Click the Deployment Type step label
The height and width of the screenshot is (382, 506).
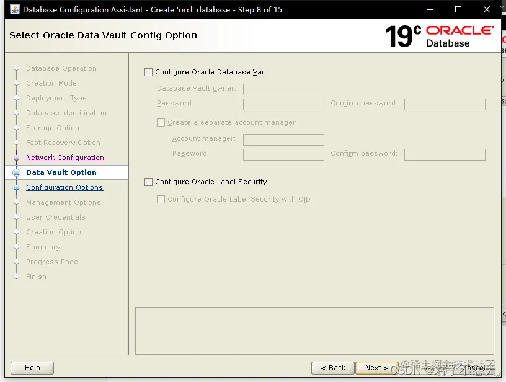coord(56,98)
